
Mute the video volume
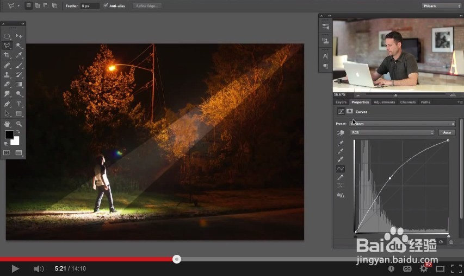(x=39, y=268)
